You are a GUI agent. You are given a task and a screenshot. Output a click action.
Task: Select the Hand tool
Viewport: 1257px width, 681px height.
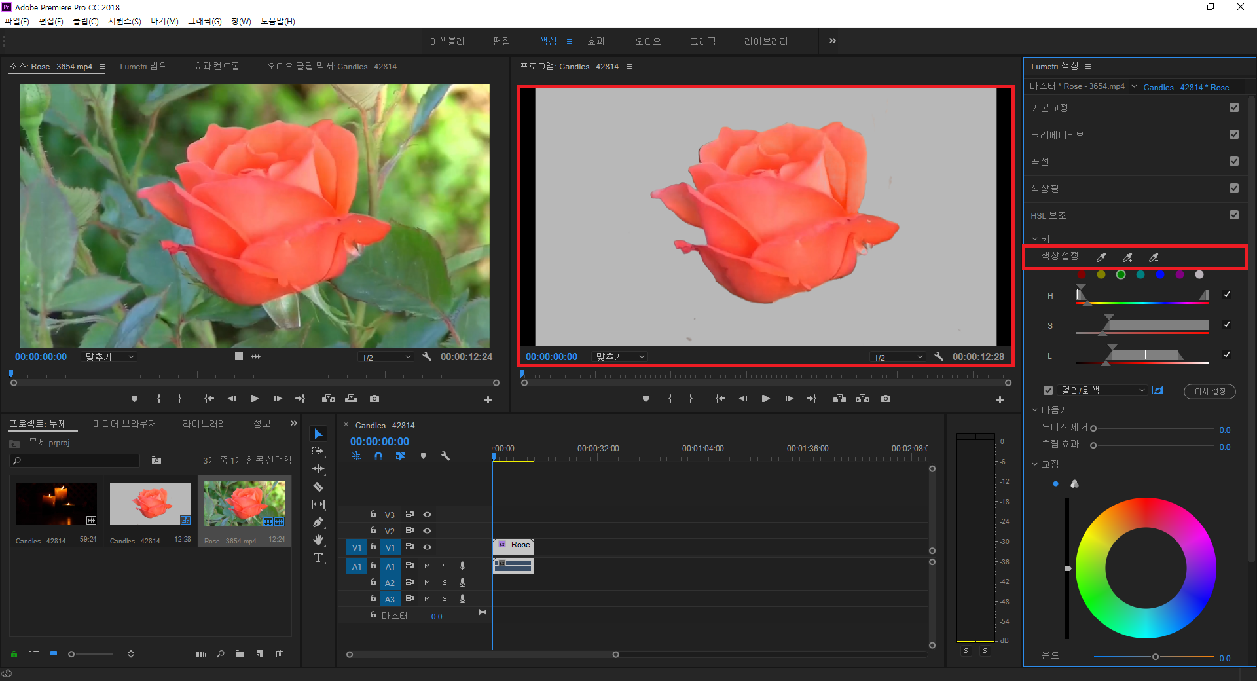pos(318,540)
